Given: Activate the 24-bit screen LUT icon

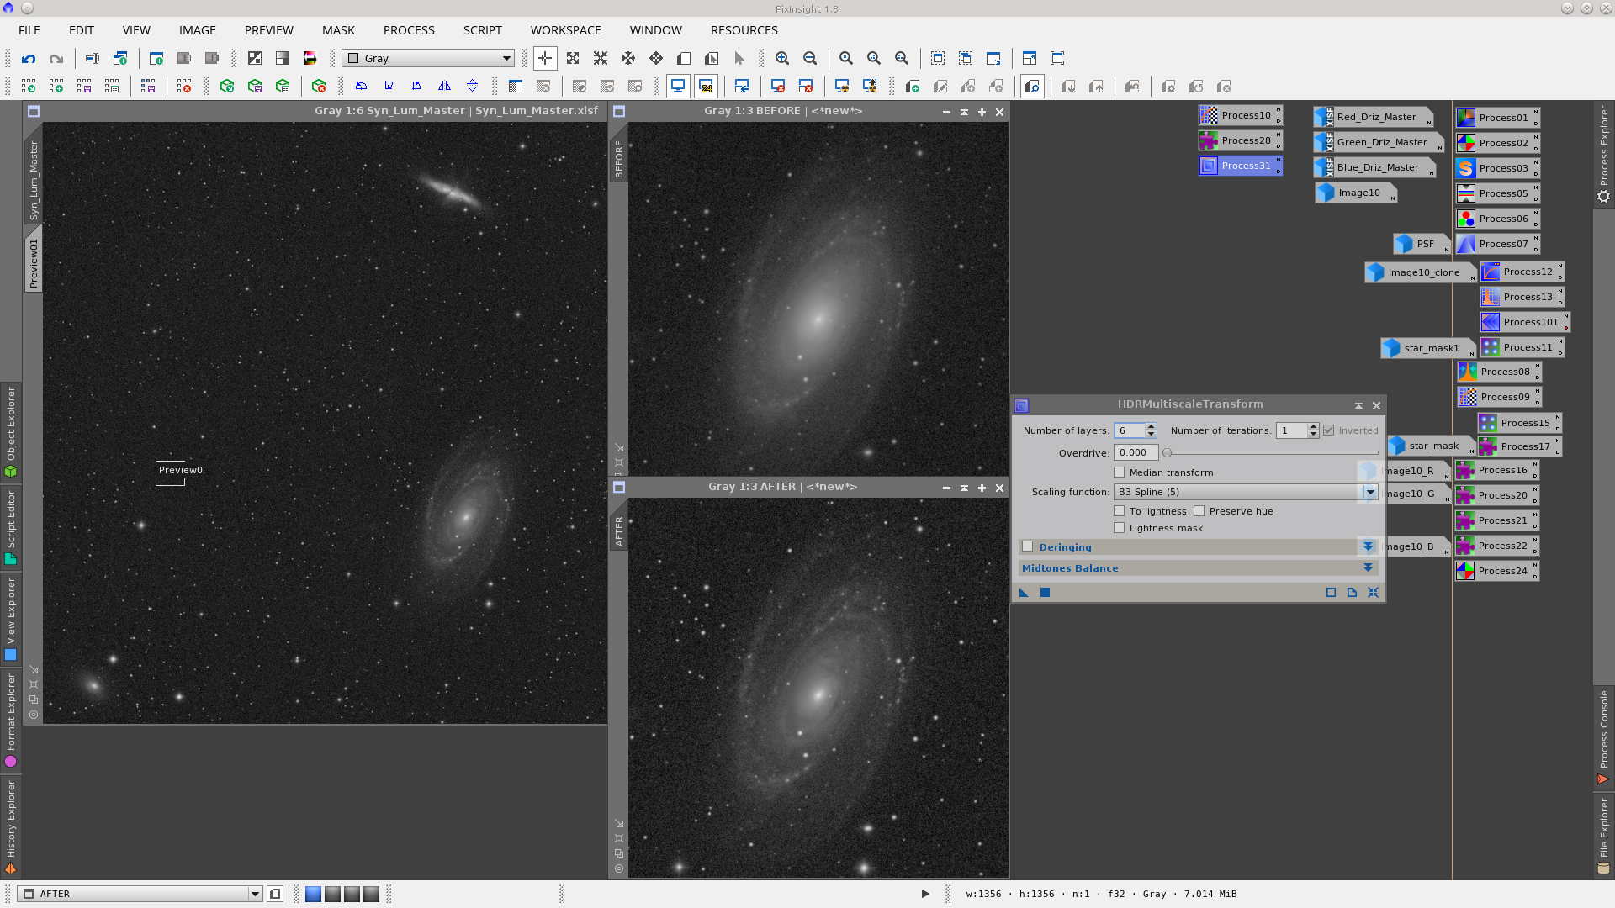Looking at the screenshot, I should tap(707, 86).
